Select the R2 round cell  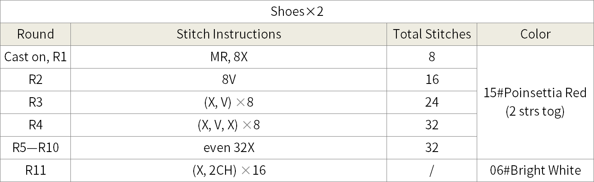coord(36,80)
